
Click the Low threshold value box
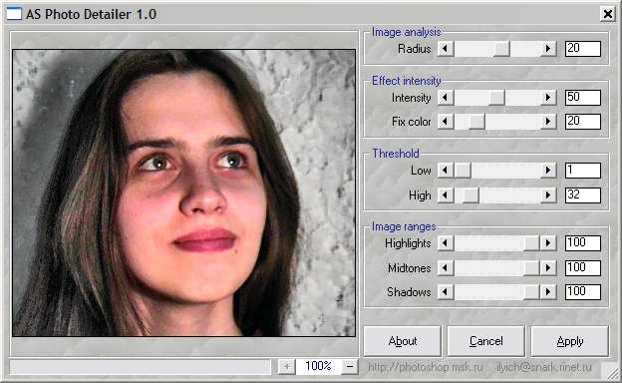point(583,171)
